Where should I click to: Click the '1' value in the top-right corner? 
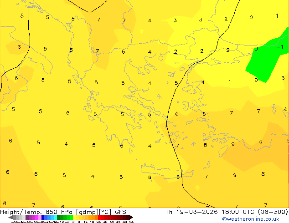pos(277,16)
